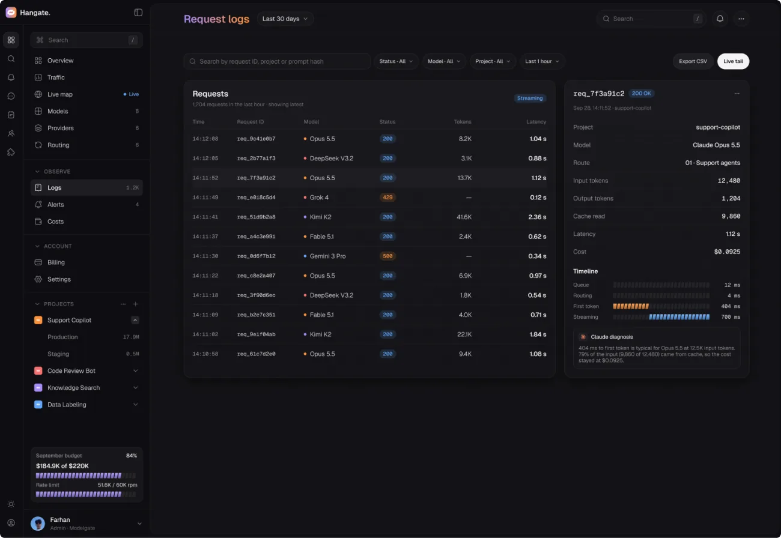Select request row req_e018c5d4

click(369, 198)
